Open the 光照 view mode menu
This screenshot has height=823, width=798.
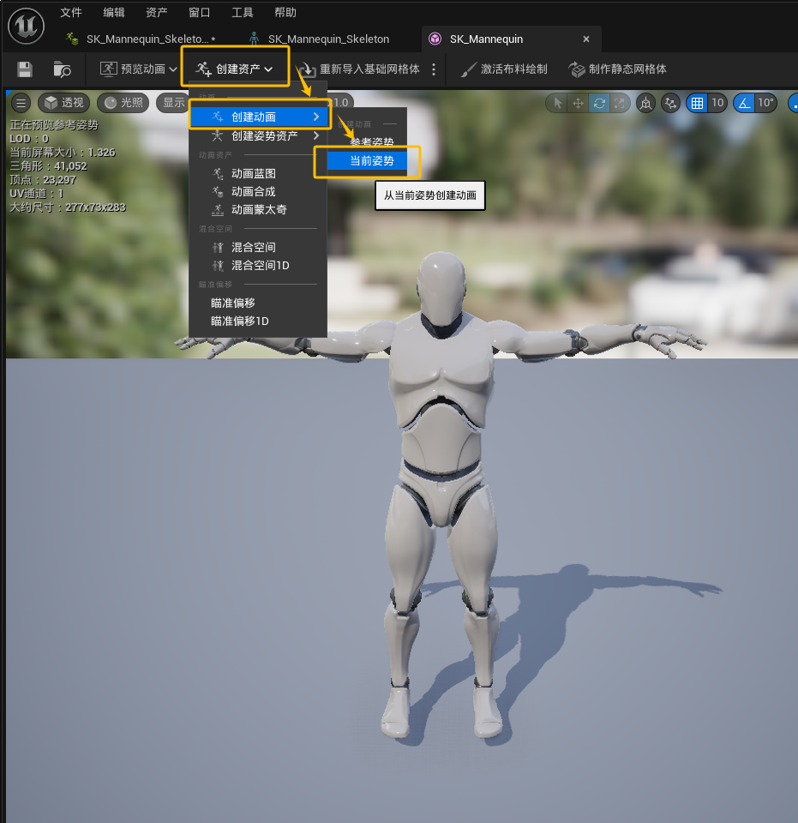[x=123, y=103]
